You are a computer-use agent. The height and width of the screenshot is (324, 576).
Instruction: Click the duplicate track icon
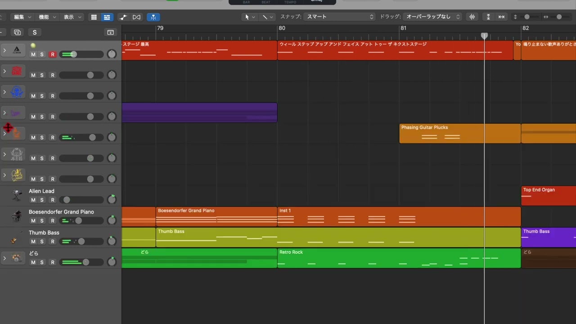coord(17,32)
